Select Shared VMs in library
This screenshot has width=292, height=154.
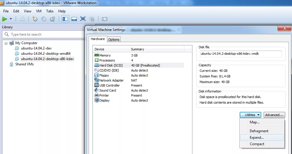tap(25, 64)
